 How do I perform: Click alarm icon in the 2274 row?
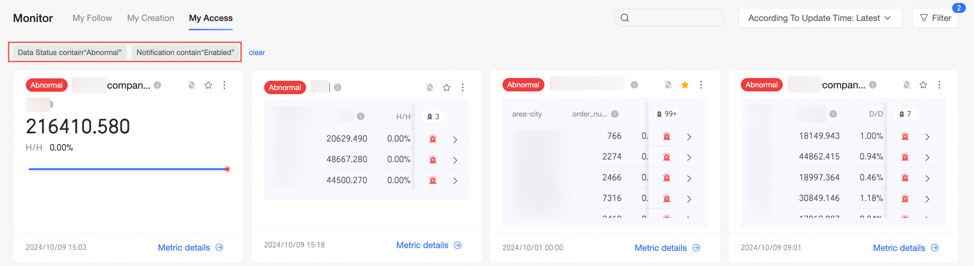667,156
